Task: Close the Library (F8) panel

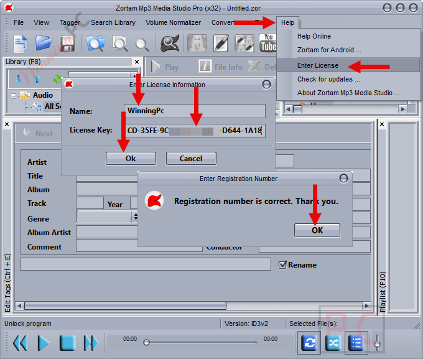Action: (137, 62)
